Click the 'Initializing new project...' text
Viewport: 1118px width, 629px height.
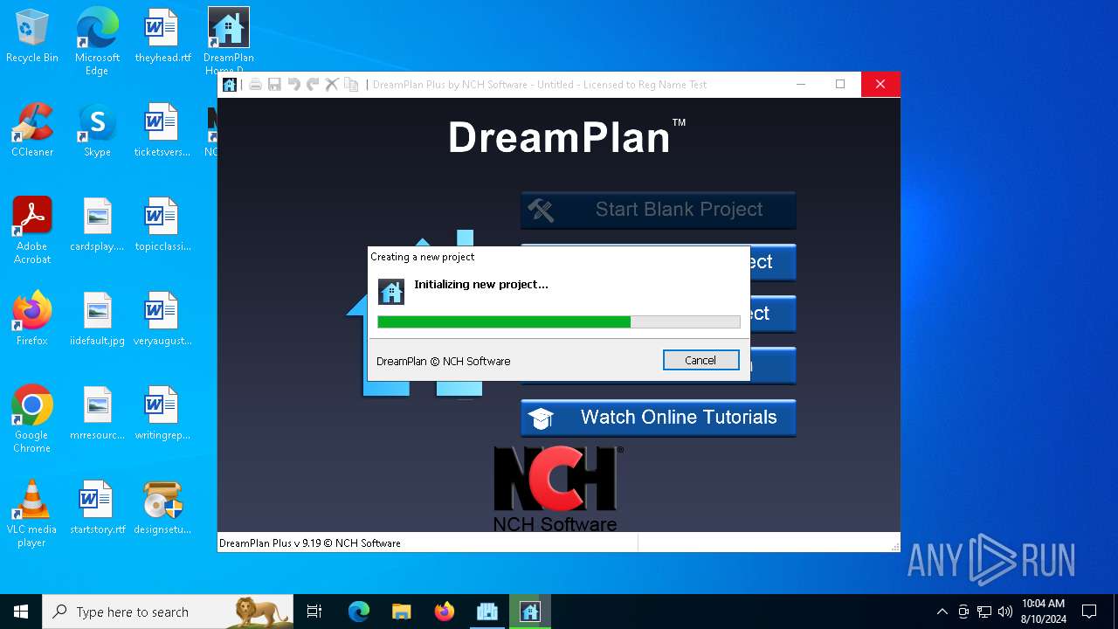(481, 284)
